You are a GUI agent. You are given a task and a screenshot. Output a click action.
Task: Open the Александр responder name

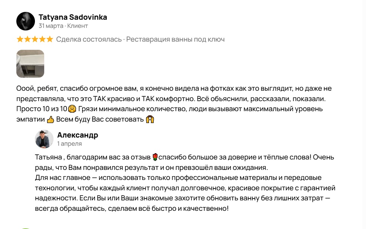pos(78,135)
